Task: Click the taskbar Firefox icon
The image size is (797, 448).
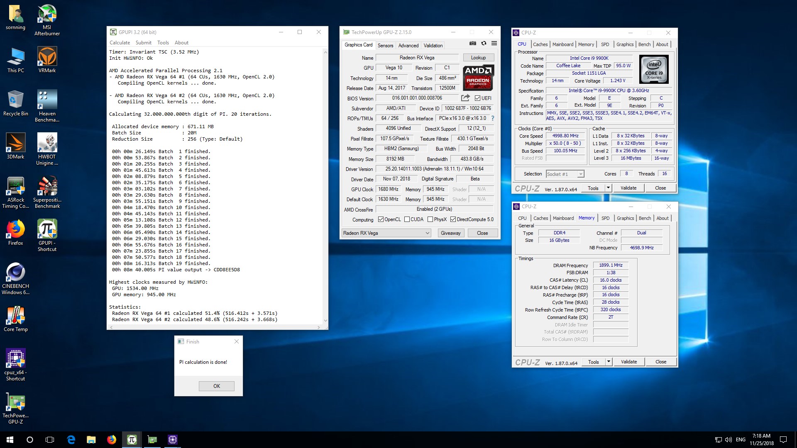Action: (x=112, y=440)
